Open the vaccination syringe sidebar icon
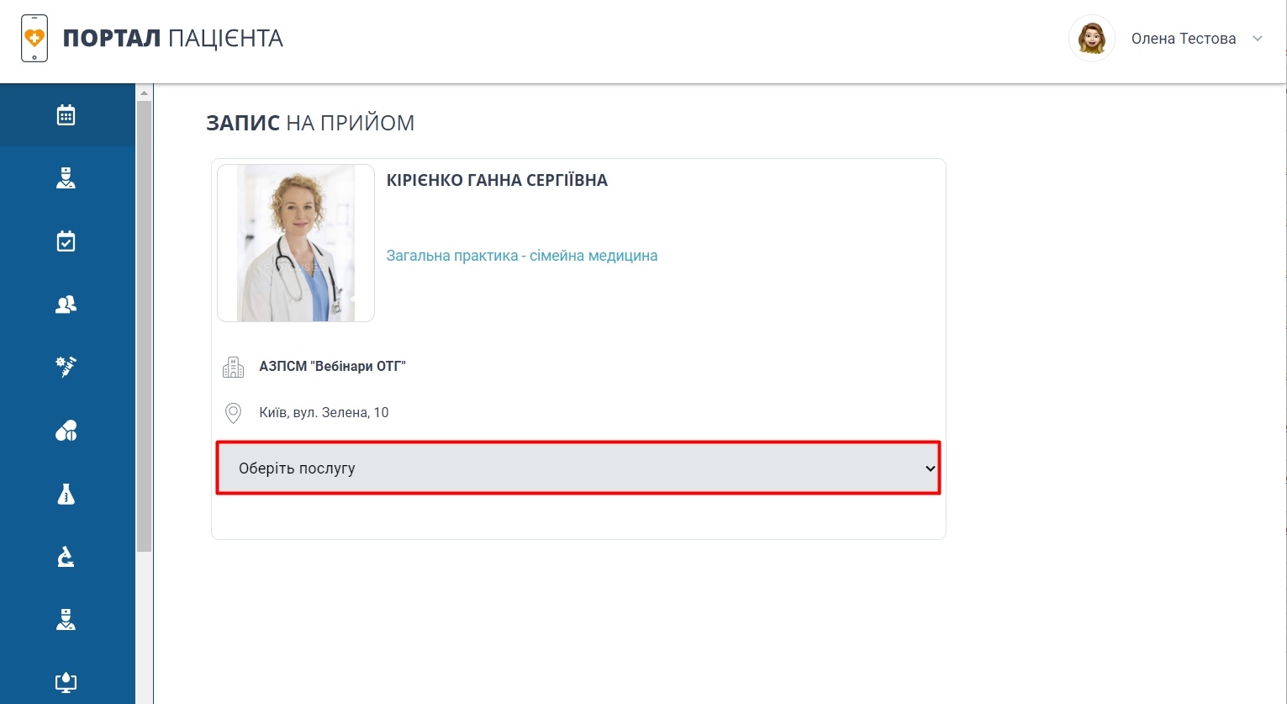The image size is (1287, 704). pyautogui.click(x=66, y=367)
